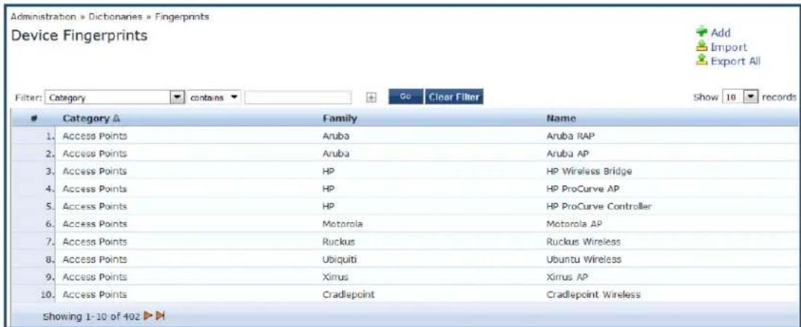The width and height of the screenshot is (801, 327).
Task: Select the Ruckus Wireless name
Action: pos(583,242)
